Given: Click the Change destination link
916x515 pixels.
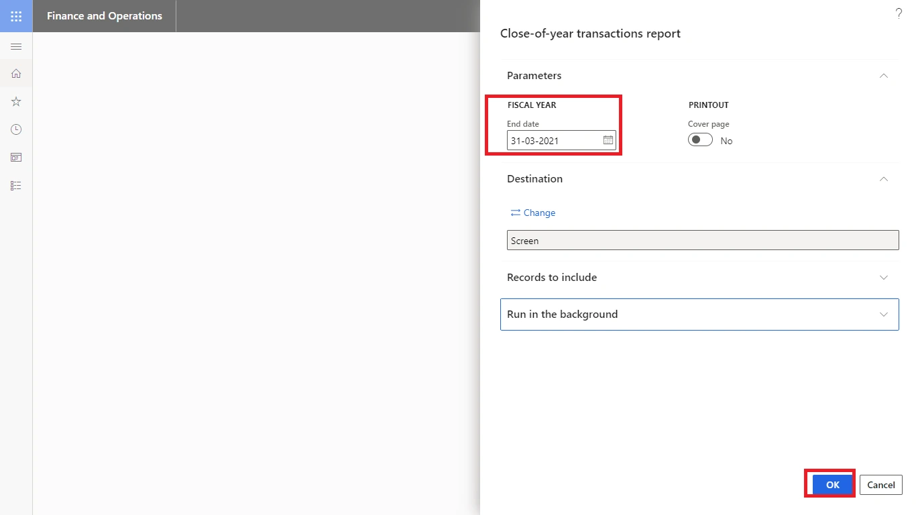Looking at the screenshot, I should pyautogui.click(x=533, y=213).
